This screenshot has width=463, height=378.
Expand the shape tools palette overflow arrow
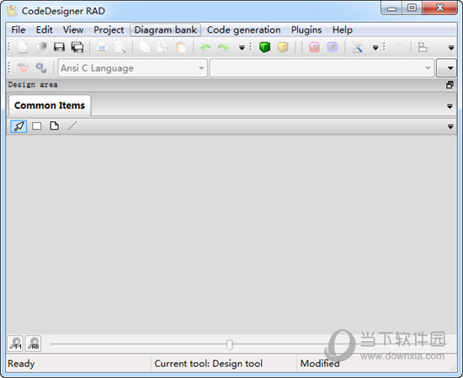[x=450, y=126]
